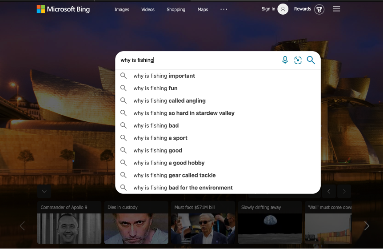Click the Microsoft Bing logo

tap(63, 9)
